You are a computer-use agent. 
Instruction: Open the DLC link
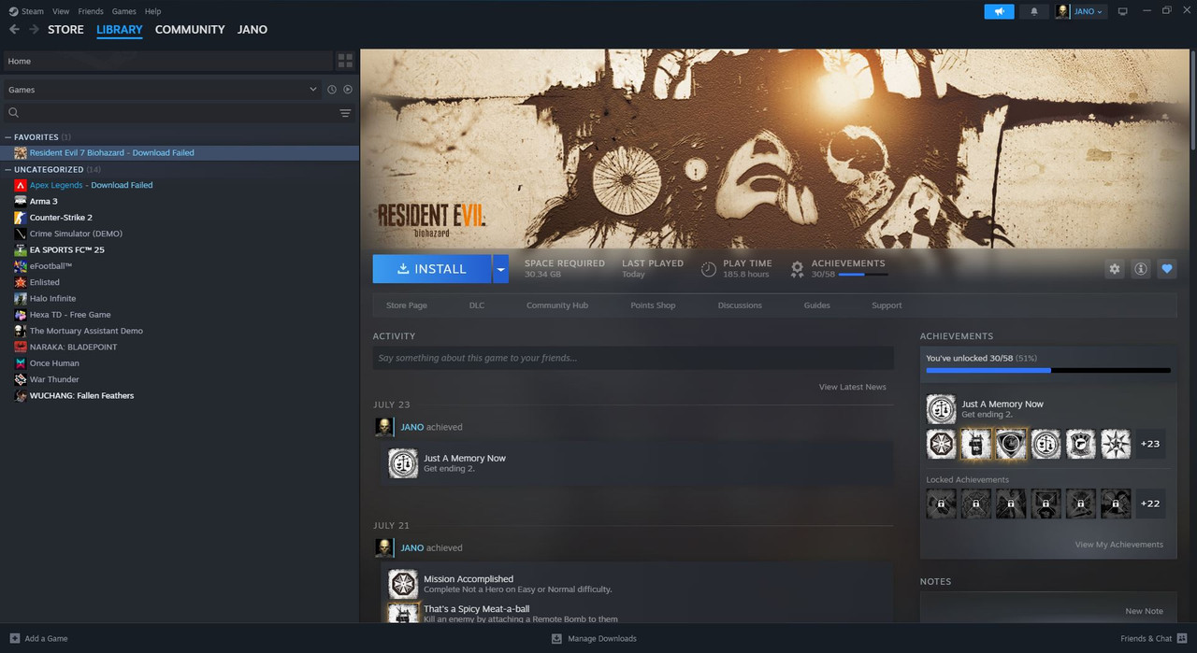pos(477,305)
